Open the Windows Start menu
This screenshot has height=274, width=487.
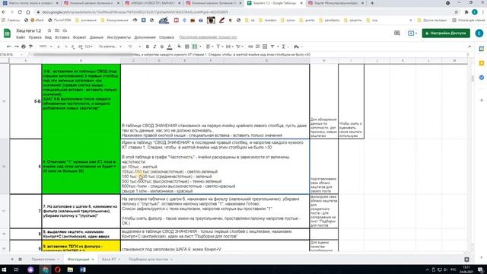click(4, 269)
